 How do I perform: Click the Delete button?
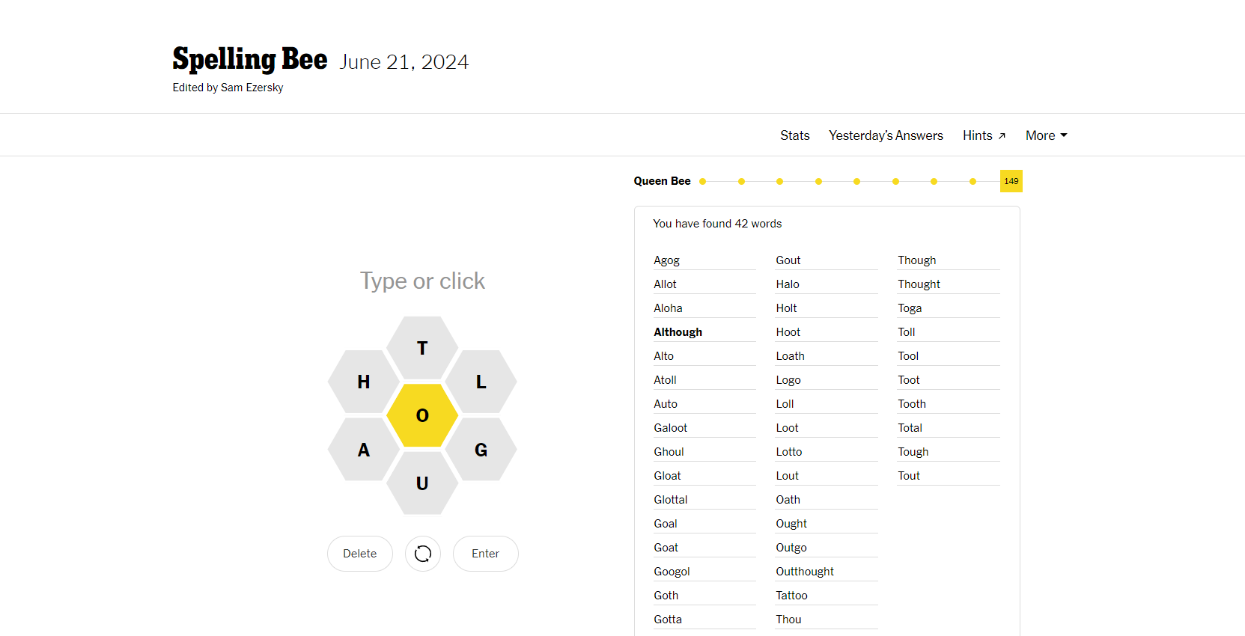click(360, 554)
